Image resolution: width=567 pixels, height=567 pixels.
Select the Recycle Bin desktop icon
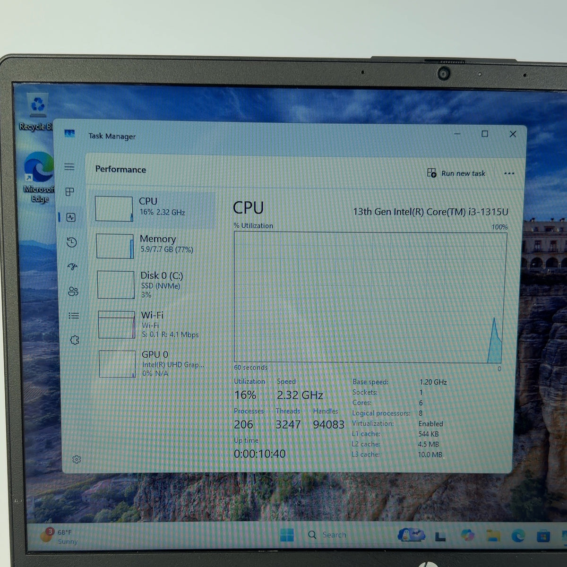[36, 112]
